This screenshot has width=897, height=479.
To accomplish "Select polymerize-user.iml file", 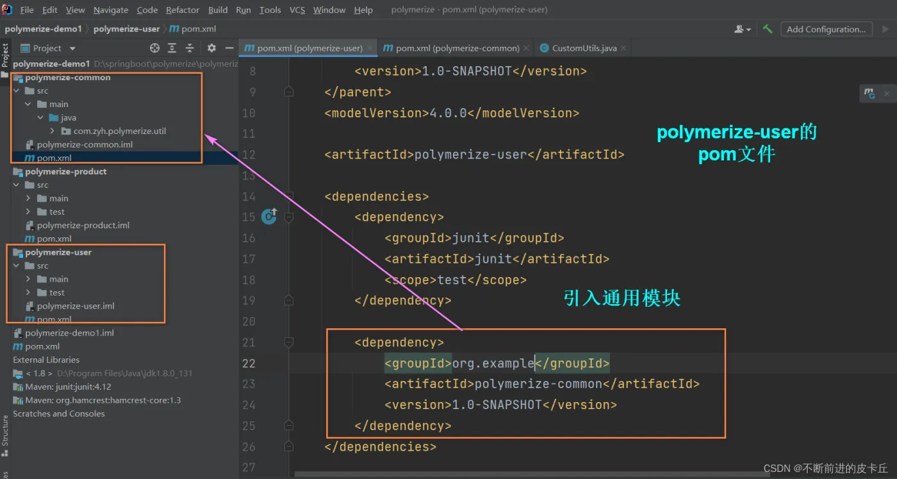I will 76,307.
